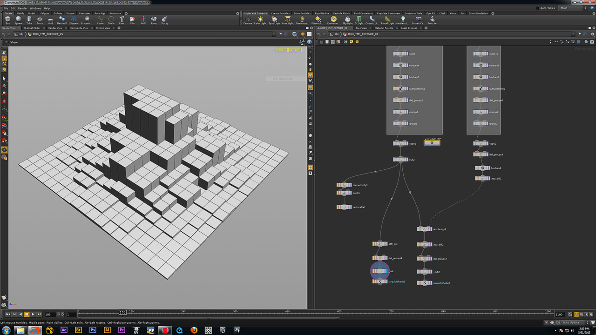Click the Torus shelf tool icon
Viewport: 596px width, 335px height.
click(x=40, y=20)
